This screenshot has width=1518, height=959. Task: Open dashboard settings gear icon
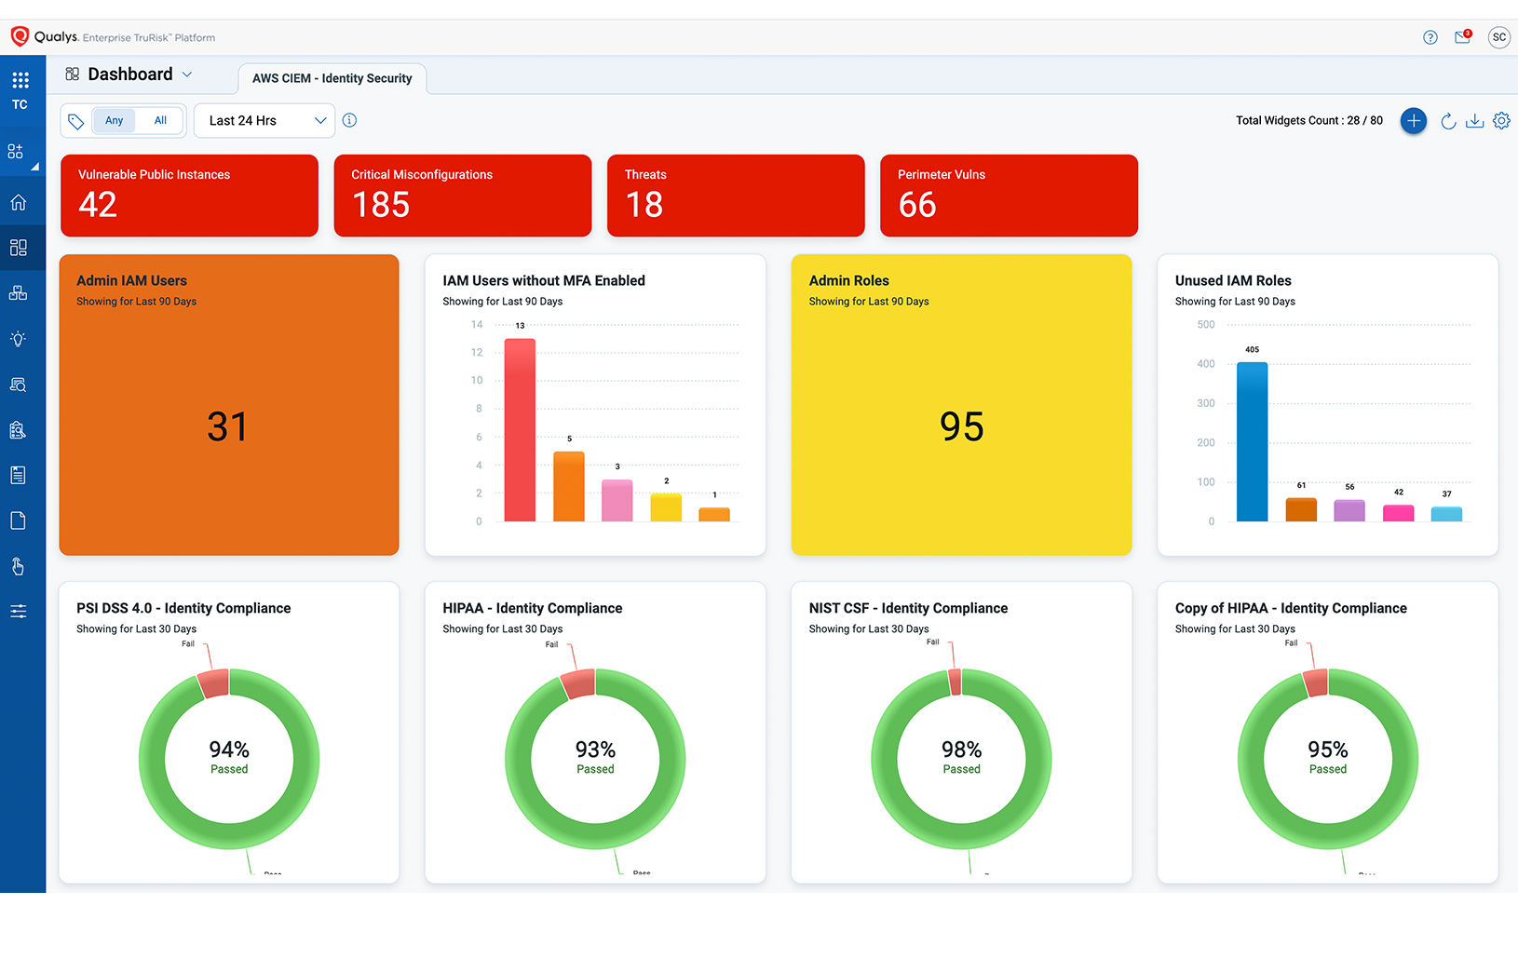[1501, 121]
